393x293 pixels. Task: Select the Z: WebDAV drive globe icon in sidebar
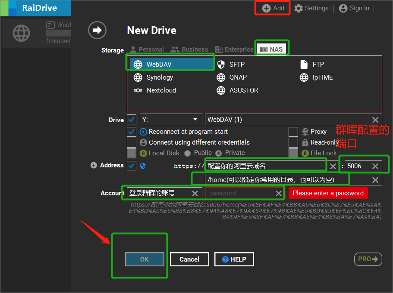[x=21, y=33]
